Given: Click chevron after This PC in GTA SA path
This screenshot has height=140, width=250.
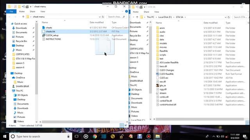Looking at the screenshot, I should (156, 17).
